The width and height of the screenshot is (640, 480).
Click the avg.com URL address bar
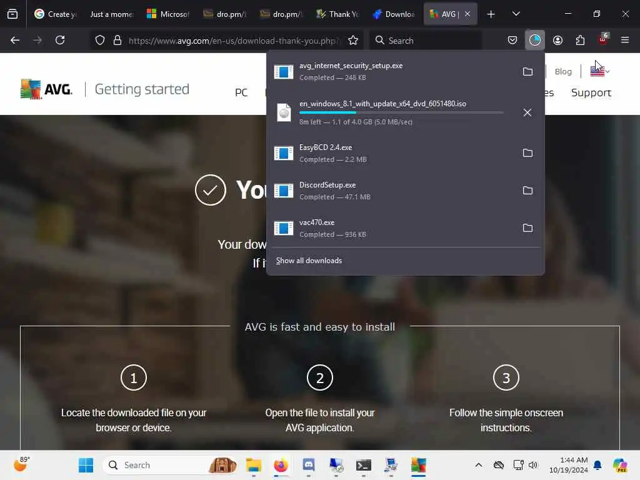[x=234, y=41]
